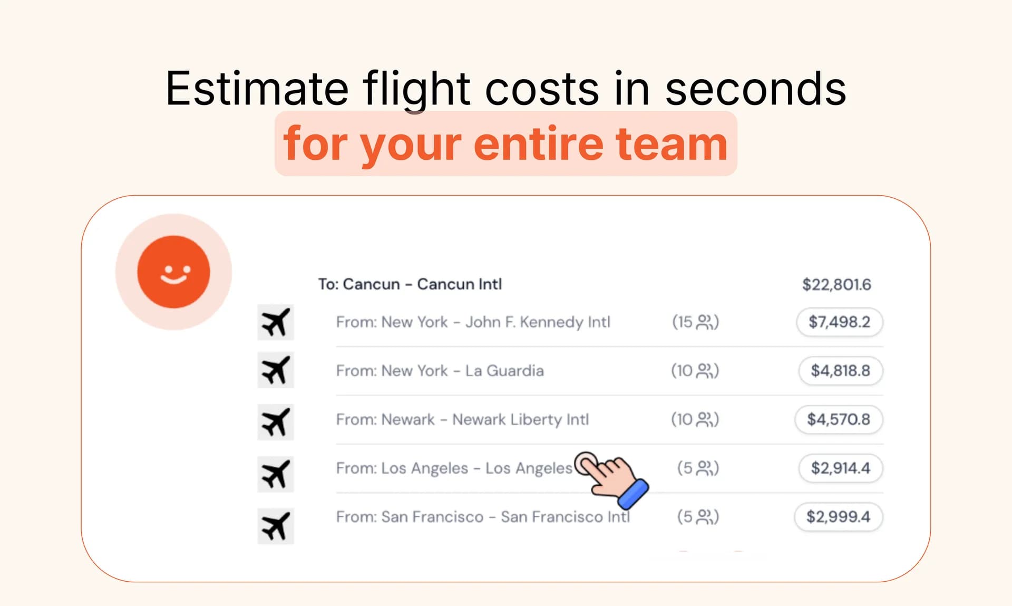Click the travelers icon in the Los Angeles row
The image size is (1012, 606).
point(705,468)
